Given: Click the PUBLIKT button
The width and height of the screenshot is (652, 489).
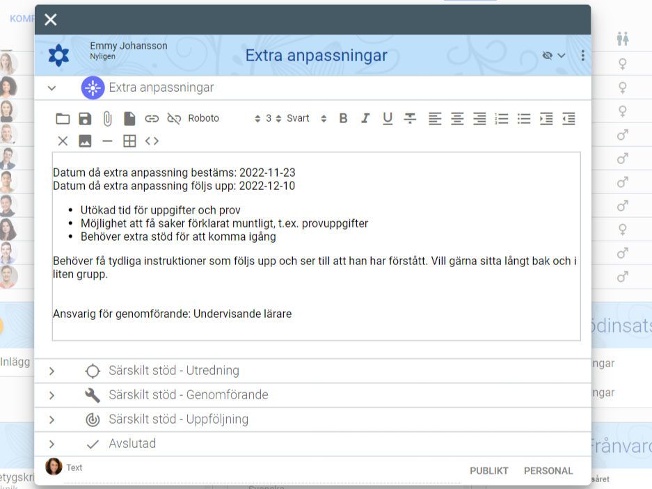Looking at the screenshot, I should pyautogui.click(x=489, y=471).
